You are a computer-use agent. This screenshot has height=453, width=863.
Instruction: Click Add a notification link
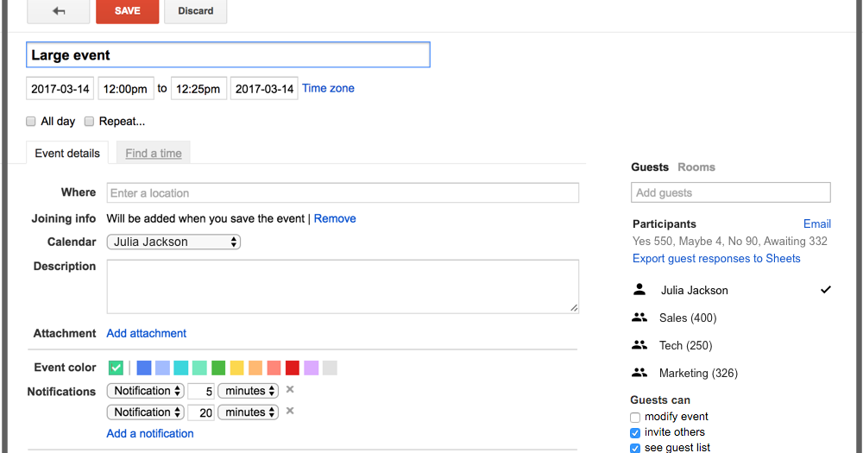pyautogui.click(x=149, y=433)
